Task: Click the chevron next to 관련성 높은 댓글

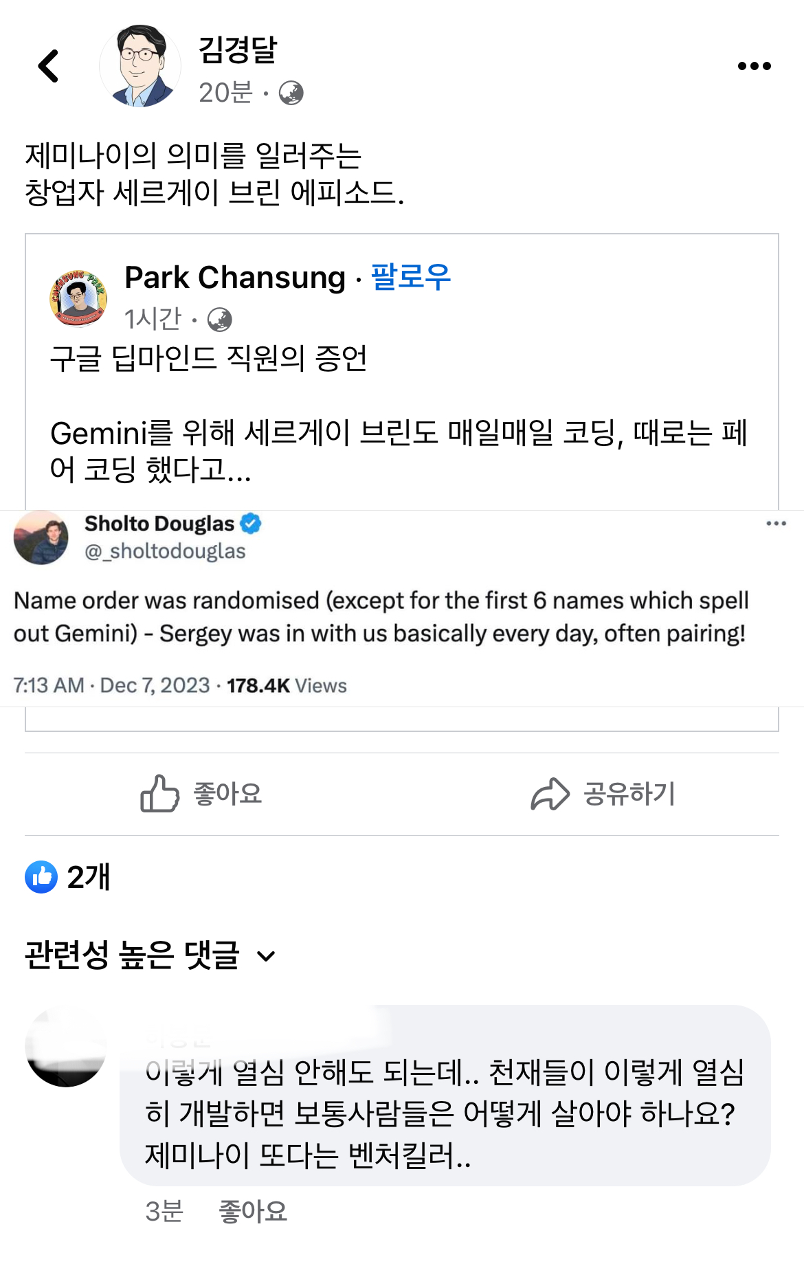Action: [x=266, y=956]
